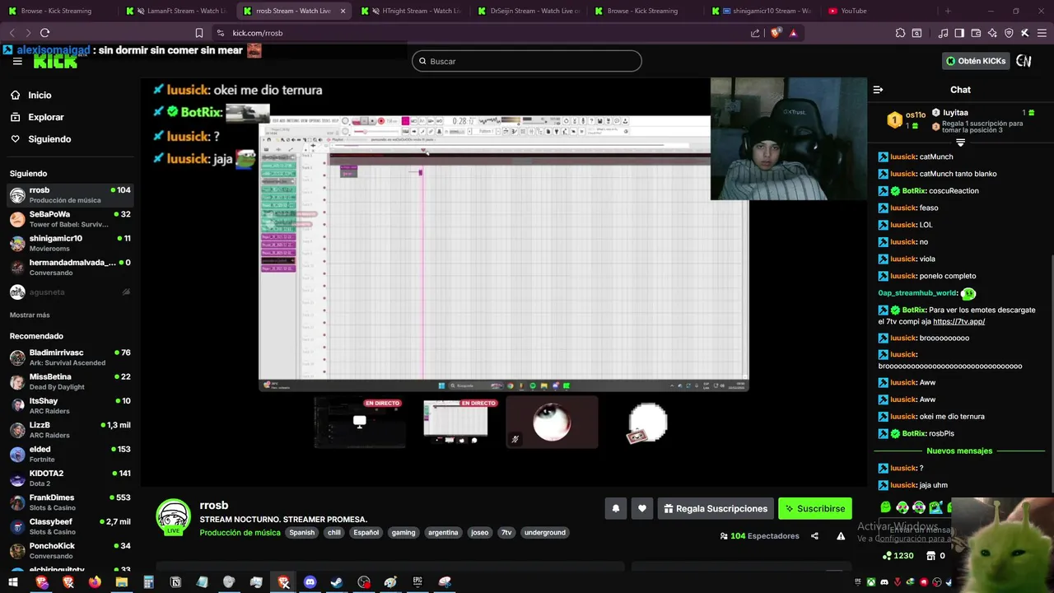Click luyitaa in the gift leaderboard
Viewport: 1054px width, 593px height.
click(955, 113)
